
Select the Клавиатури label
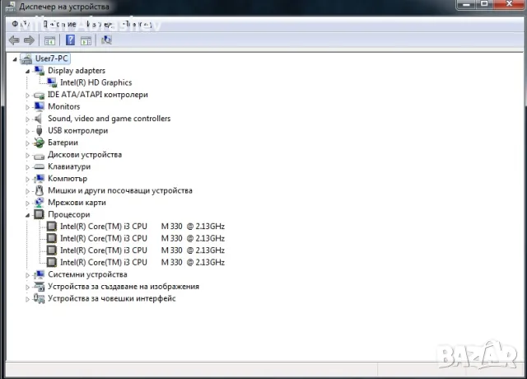pyautogui.click(x=69, y=166)
